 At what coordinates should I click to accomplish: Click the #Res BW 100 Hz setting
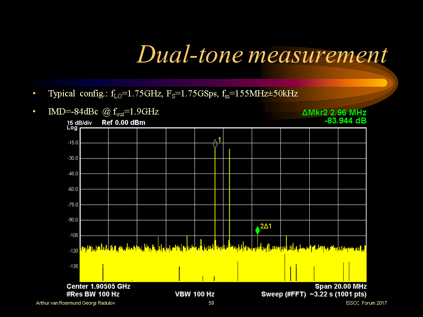click(x=93, y=294)
